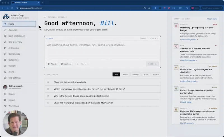Click the Initech Corp logo
Screen dimensions: 224x137
point(6,16)
